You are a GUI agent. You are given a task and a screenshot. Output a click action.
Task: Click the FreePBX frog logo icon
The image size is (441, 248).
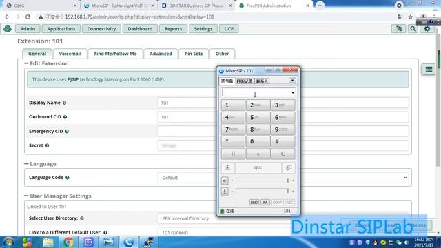[8, 29]
